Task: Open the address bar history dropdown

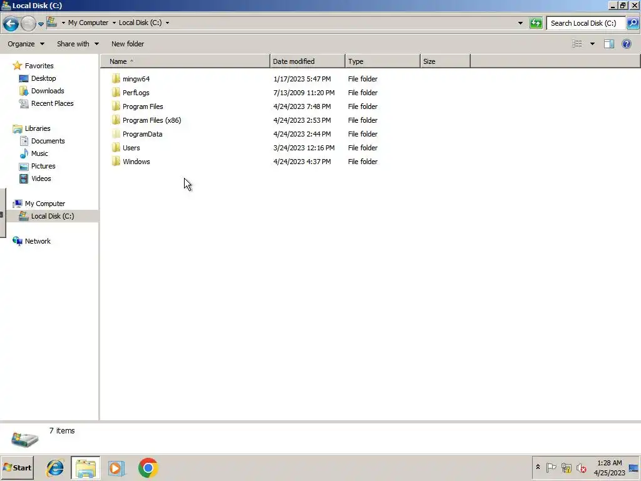Action: point(520,23)
